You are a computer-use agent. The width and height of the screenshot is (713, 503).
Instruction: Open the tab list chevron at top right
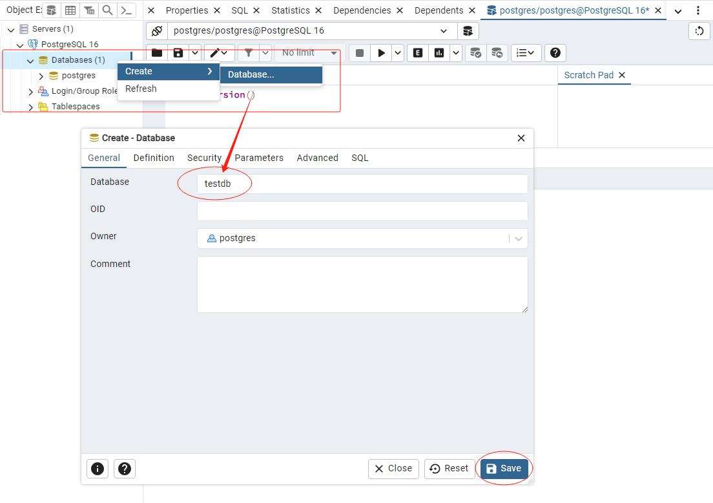677,11
